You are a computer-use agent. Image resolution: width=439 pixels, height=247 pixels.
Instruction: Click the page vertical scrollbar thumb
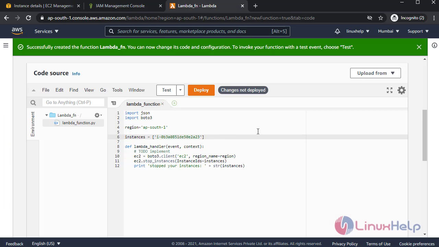point(425,135)
